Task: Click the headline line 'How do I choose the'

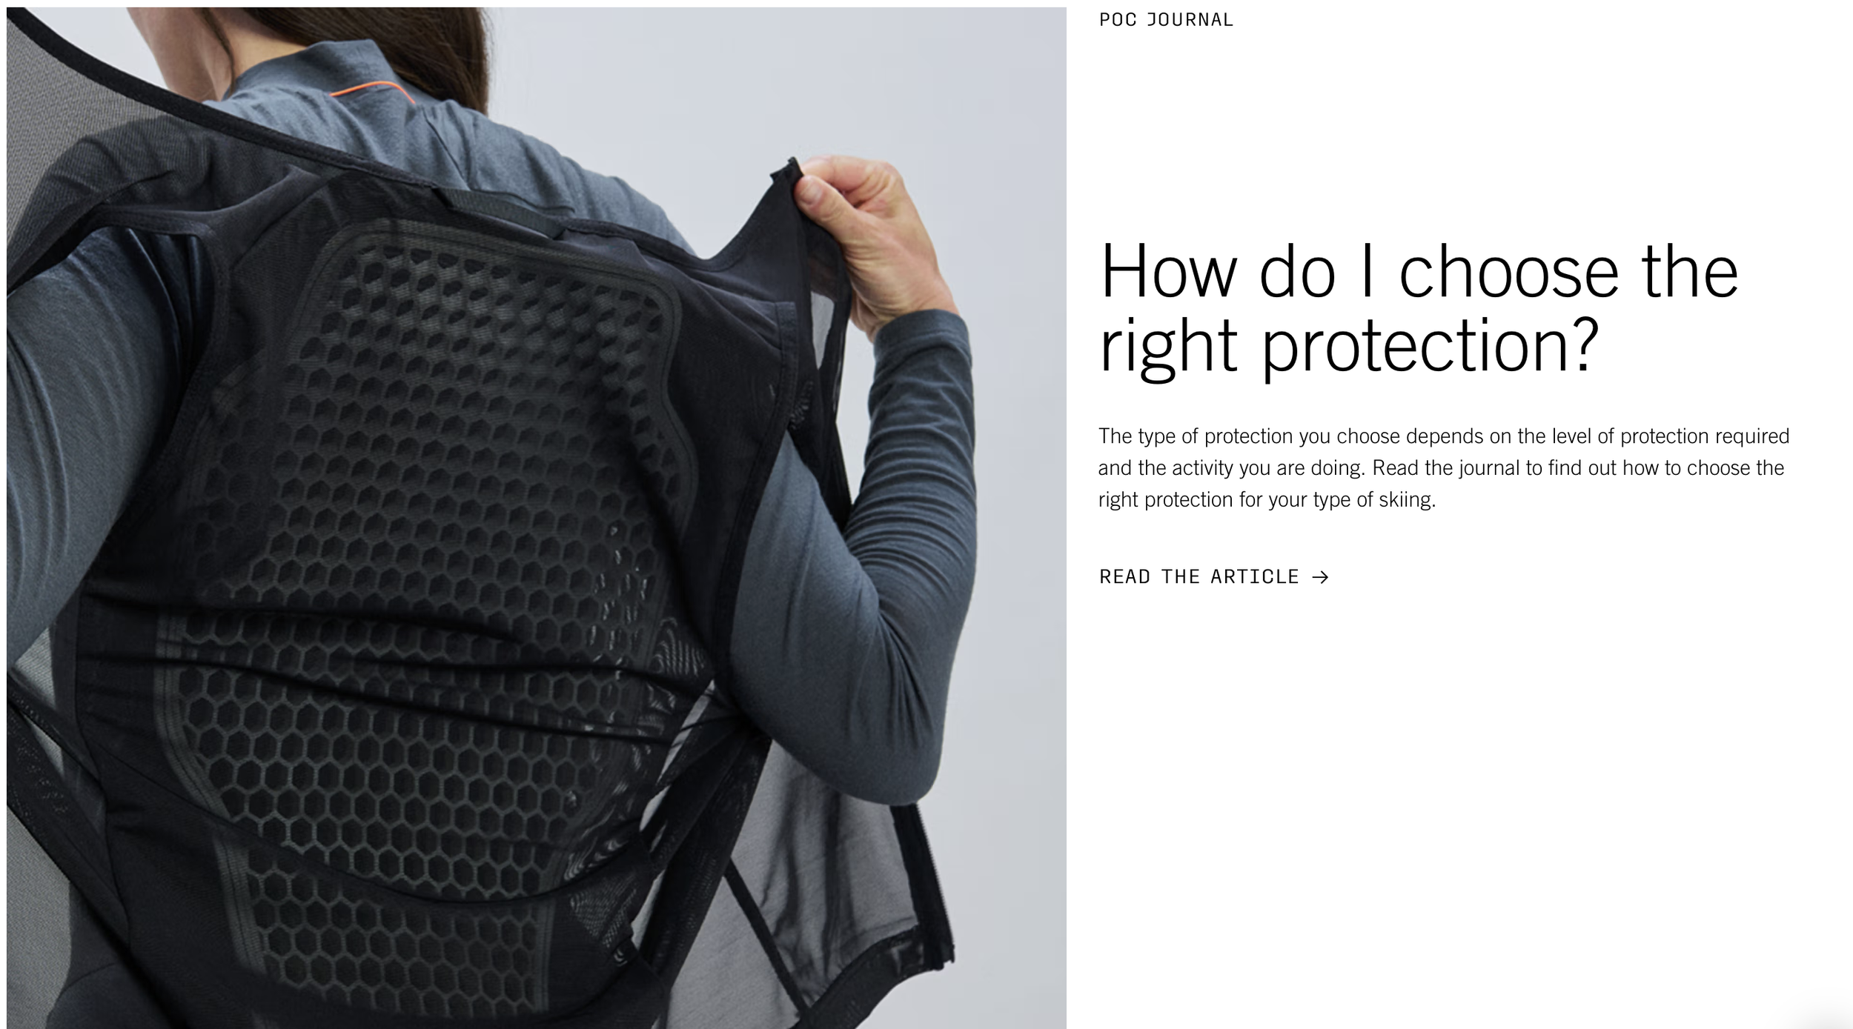Action: [1418, 272]
